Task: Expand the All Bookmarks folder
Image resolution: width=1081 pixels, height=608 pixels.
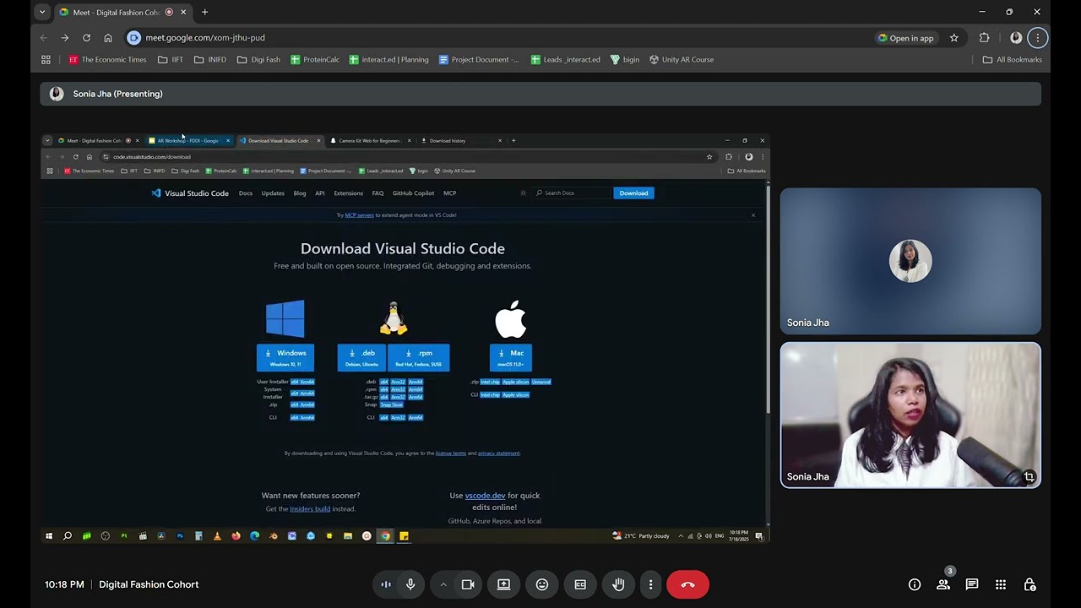Action: [x=1012, y=60]
